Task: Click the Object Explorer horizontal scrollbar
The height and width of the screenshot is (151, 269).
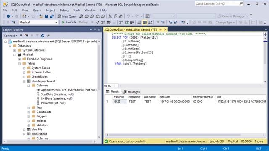Action: (50, 141)
